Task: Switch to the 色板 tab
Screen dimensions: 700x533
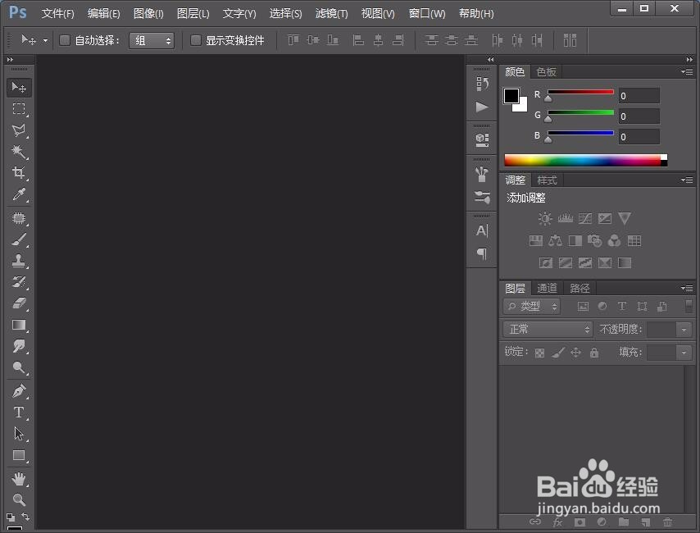Action: tap(546, 71)
